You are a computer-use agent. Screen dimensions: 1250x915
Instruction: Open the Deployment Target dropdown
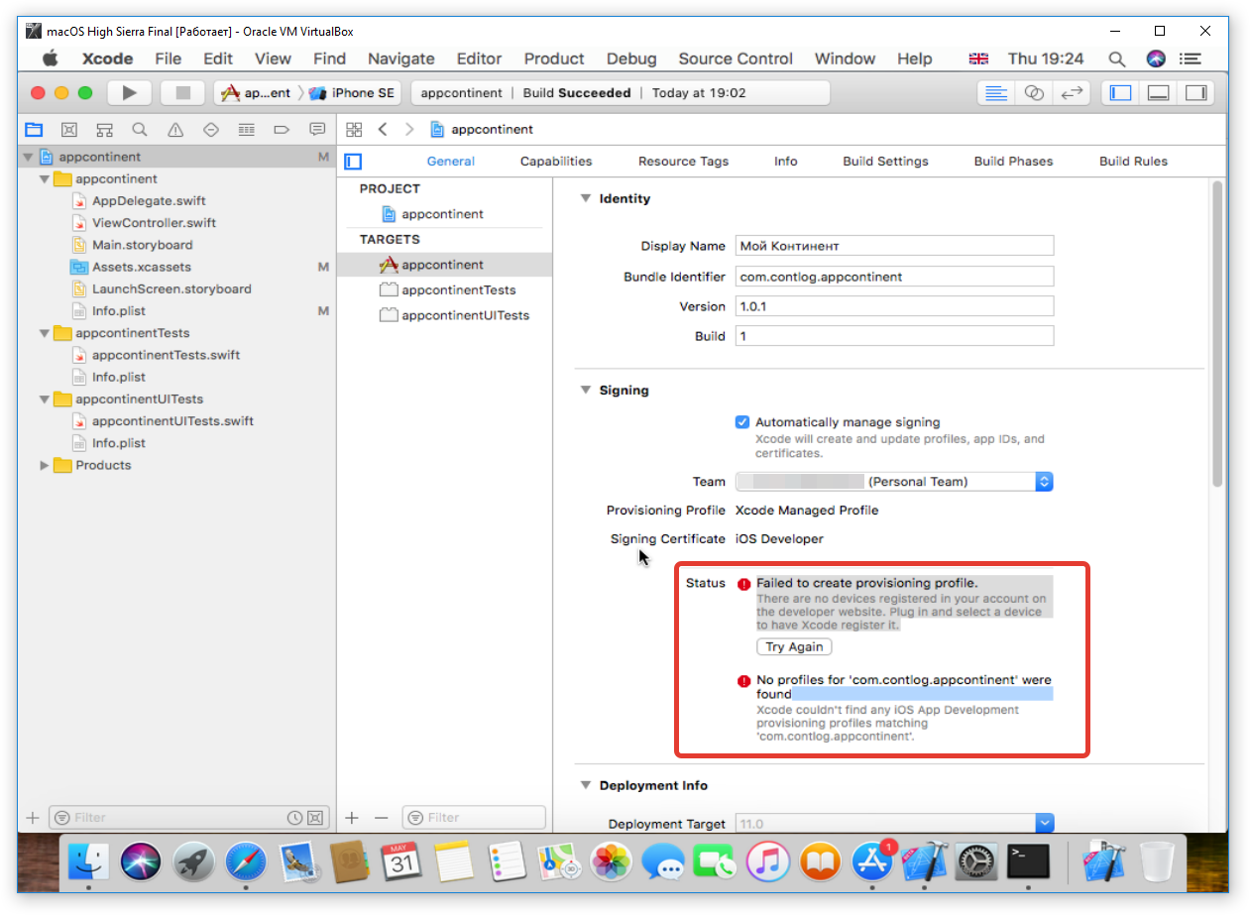click(894, 824)
